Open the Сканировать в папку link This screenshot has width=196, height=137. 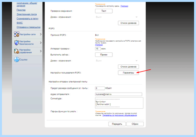point(27,19)
